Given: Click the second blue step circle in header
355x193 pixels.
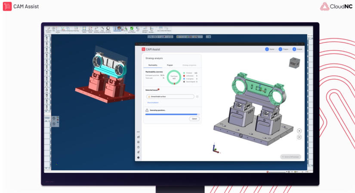Looking at the screenshot, I should (x=280, y=49).
